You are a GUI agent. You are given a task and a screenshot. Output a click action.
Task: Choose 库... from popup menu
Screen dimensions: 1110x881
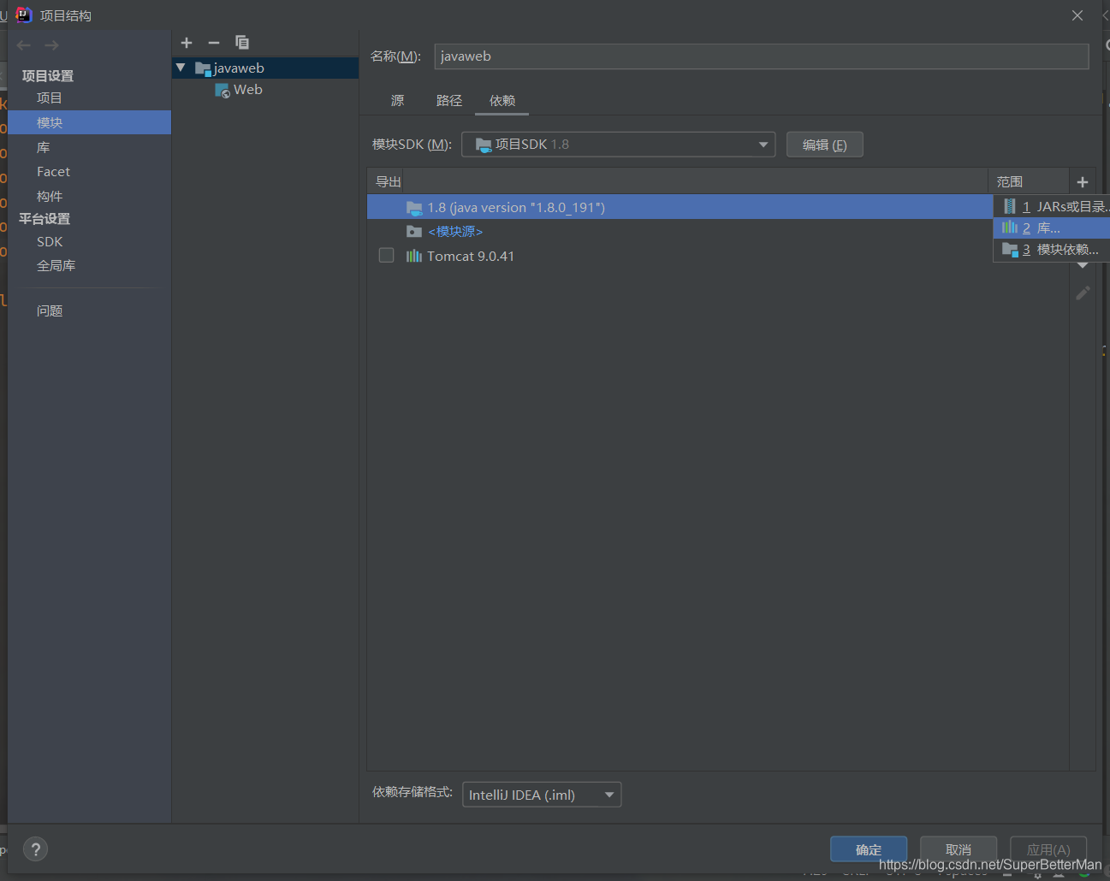click(x=1051, y=228)
